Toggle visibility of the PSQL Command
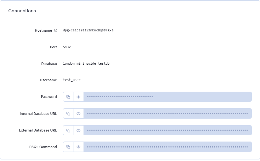Image resolution: width=260 pixels, height=161 pixels. [x=78, y=147]
